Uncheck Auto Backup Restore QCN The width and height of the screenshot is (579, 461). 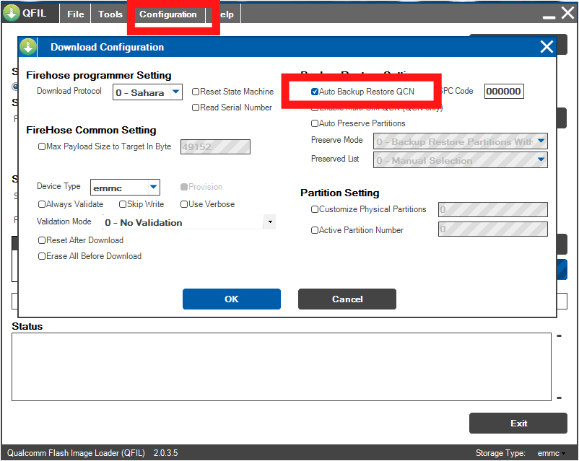(x=315, y=92)
